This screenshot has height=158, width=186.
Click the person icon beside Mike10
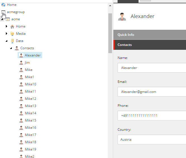21,84
